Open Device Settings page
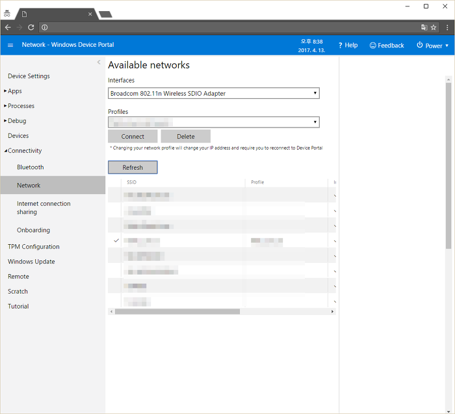Viewport: 455px width, 414px height. (29, 76)
